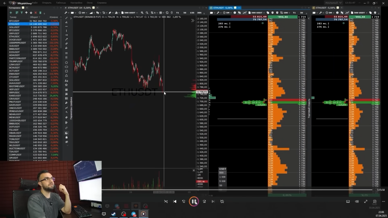Open РЕАЛЬНЫЙ account mode dropdown

click(333, 3)
